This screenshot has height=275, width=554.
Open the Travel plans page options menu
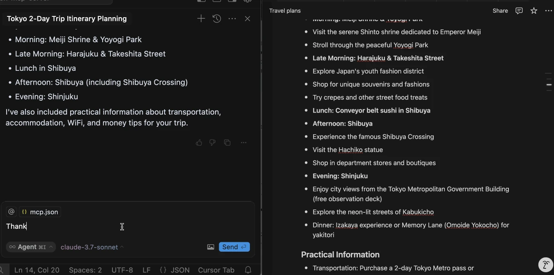point(549,11)
